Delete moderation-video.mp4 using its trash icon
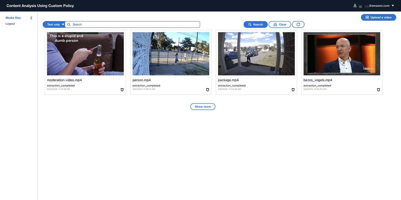The image size is (401, 200). point(122,90)
